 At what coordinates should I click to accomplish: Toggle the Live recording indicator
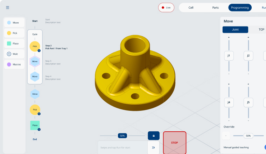pos(166,8)
